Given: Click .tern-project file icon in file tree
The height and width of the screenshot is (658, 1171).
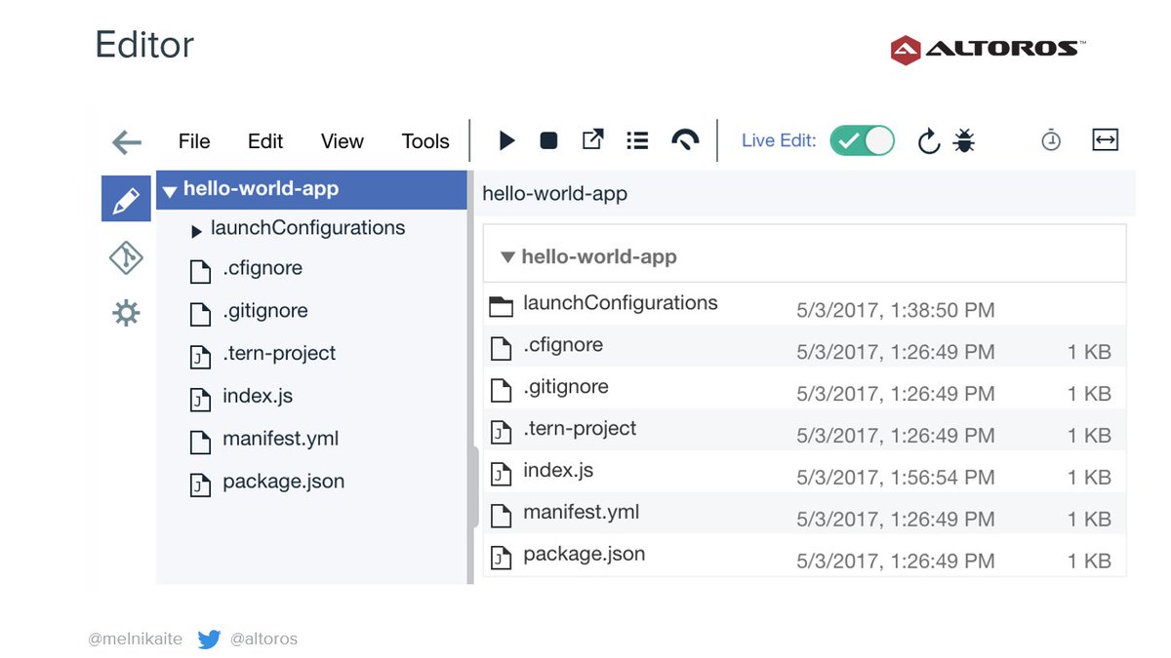Looking at the screenshot, I should point(200,357).
